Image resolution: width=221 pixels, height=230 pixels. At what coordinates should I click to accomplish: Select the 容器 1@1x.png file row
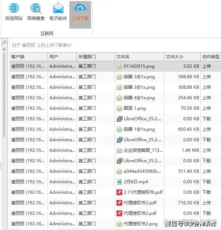pos(139,129)
